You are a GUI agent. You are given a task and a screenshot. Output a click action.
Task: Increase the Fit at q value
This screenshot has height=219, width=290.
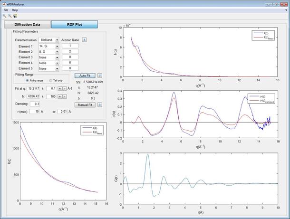60,89
